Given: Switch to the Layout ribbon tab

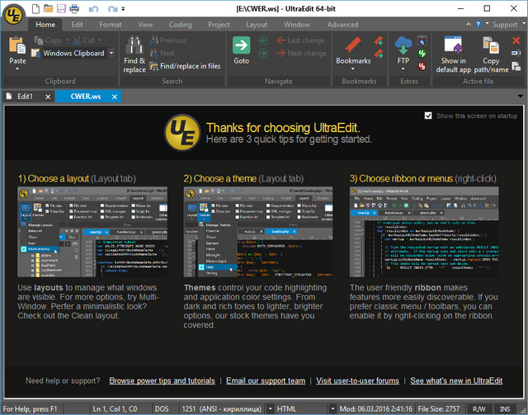Looking at the screenshot, I should pos(257,25).
